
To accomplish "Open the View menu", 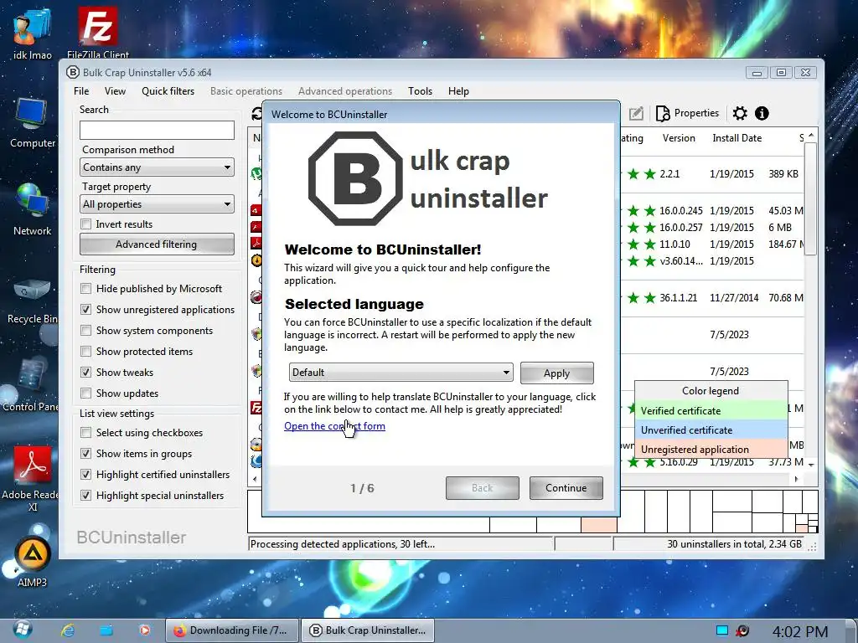I will [x=115, y=91].
